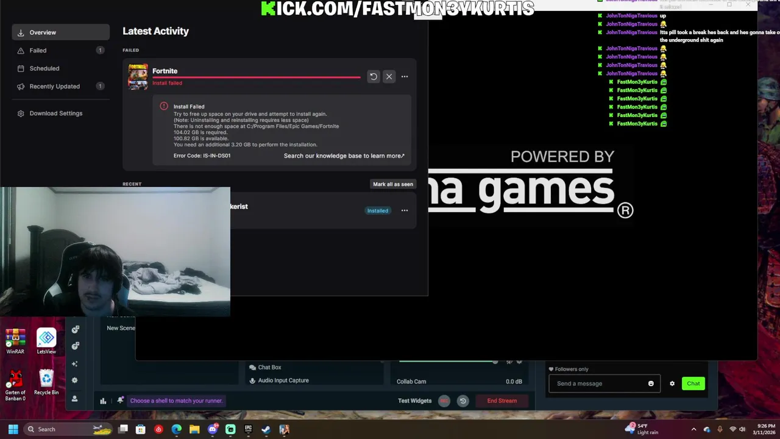Open the Wi-Fi network tray icon

pos(732,429)
